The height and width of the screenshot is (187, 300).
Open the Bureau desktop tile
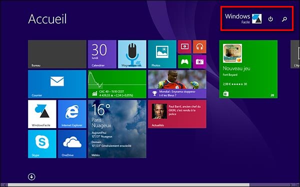coord(57,54)
